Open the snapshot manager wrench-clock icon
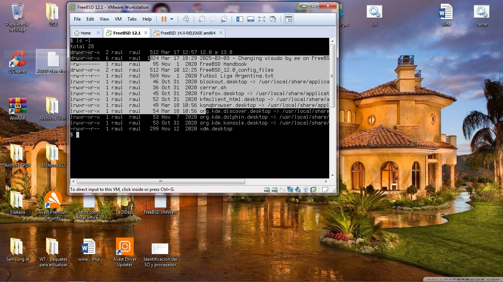Image resolution: width=503 pixels, height=282 pixels. (x=224, y=19)
